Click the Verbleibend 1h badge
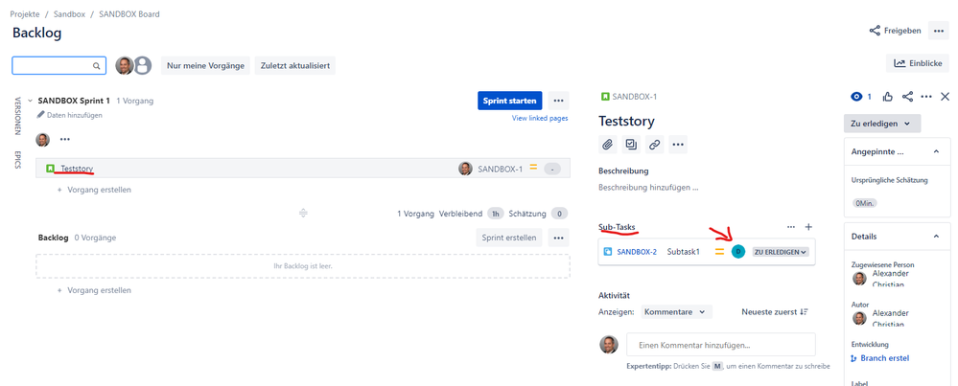 pos(496,214)
